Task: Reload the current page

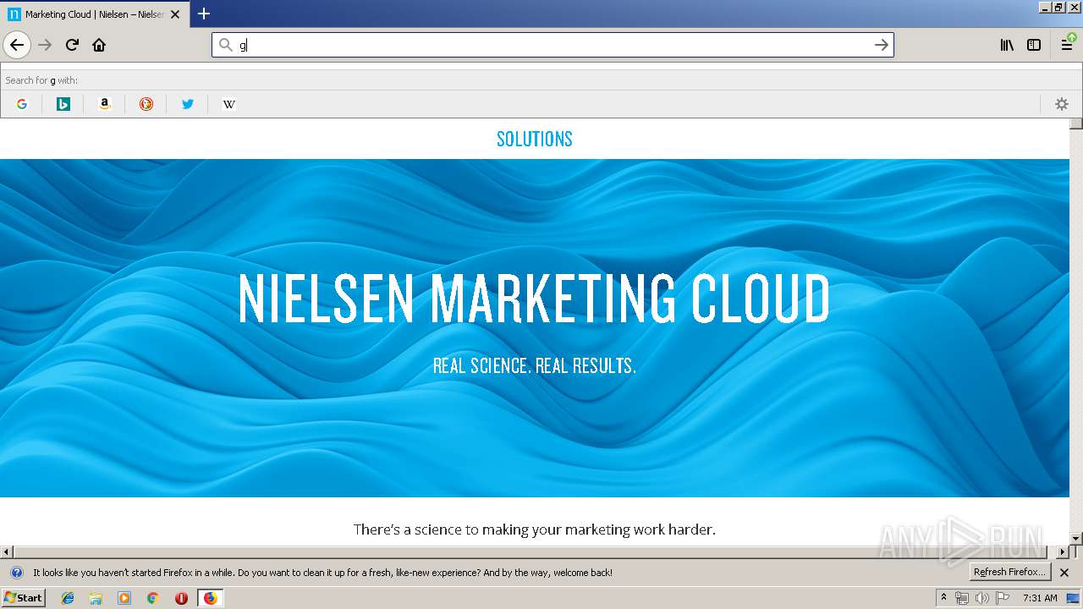Action: 72,45
